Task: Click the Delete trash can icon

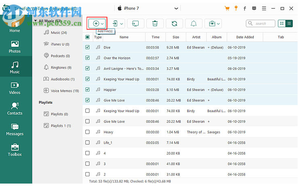Action: [155, 24]
